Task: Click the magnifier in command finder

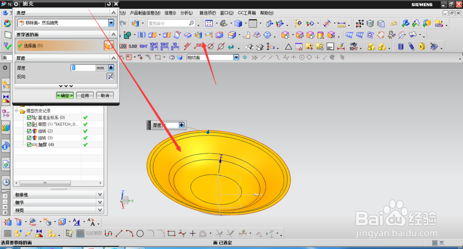Action: point(191,23)
